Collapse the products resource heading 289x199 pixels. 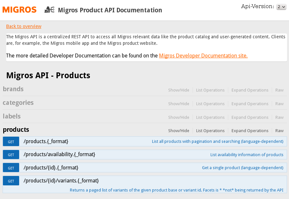click(16, 130)
